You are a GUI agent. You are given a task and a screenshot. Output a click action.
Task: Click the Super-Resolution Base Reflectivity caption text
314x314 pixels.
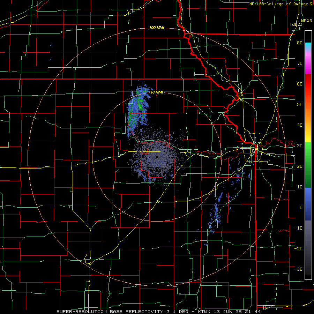click(110, 312)
